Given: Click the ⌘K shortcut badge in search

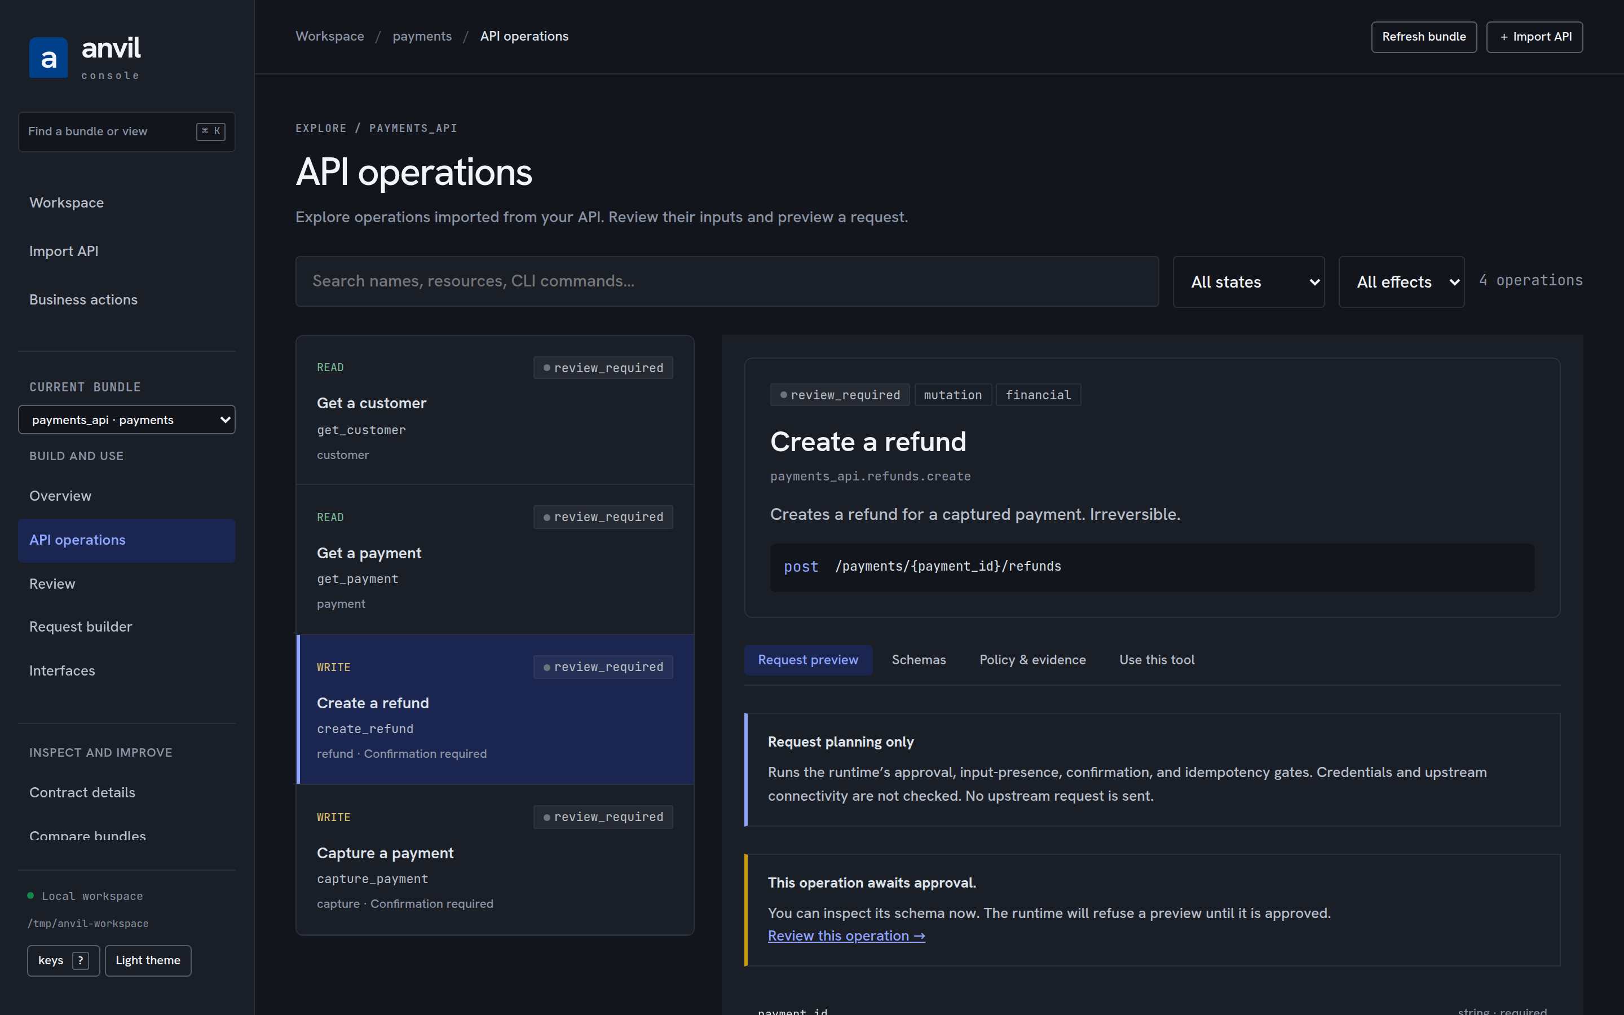Looking at the screenshot, I should coord(211,131).
